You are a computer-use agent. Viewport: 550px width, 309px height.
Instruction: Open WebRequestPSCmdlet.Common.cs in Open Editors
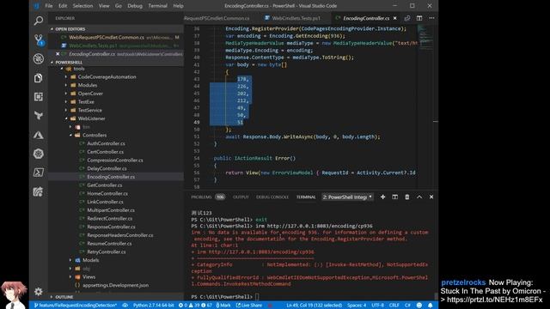pos(107,37)
